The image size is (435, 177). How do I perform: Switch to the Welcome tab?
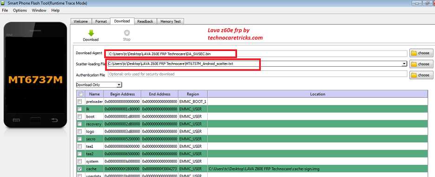(81, 21)
